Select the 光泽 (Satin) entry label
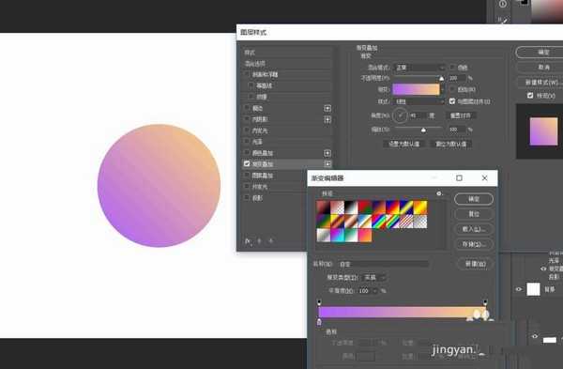The width and height of the screenshot is (563, 369). point(257,142)
